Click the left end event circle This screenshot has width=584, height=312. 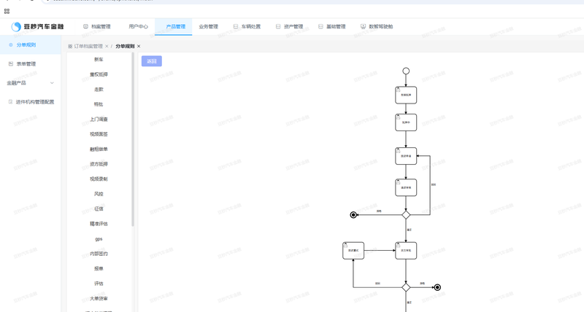click(x=354, y=215)
